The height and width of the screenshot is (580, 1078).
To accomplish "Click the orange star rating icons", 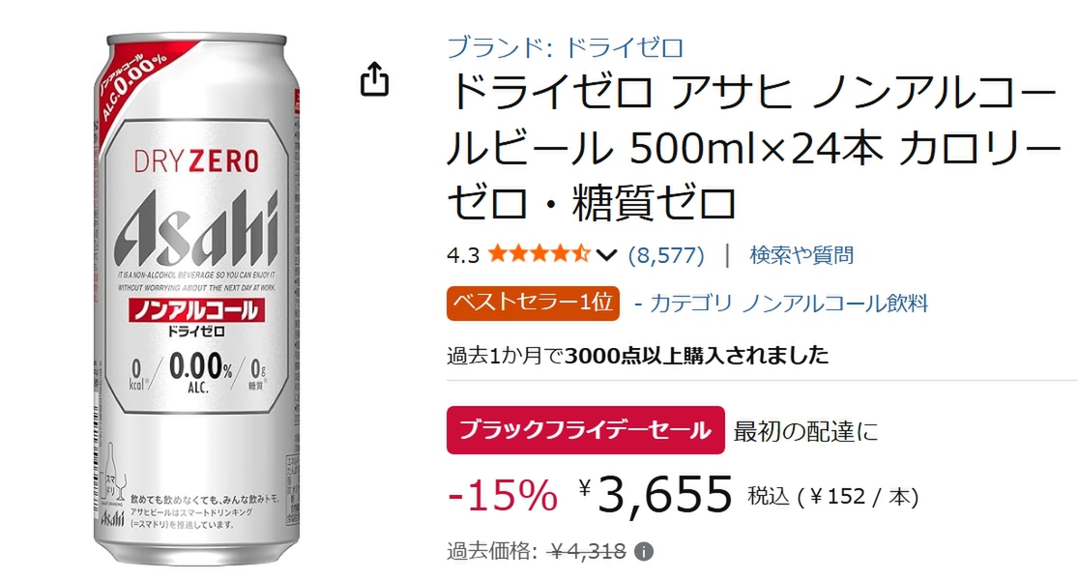I will pyautogui.click(x=539, y=255).
